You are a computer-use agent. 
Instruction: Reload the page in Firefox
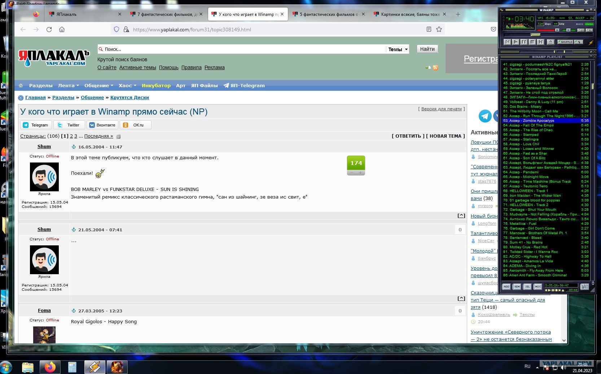[49, 30]
